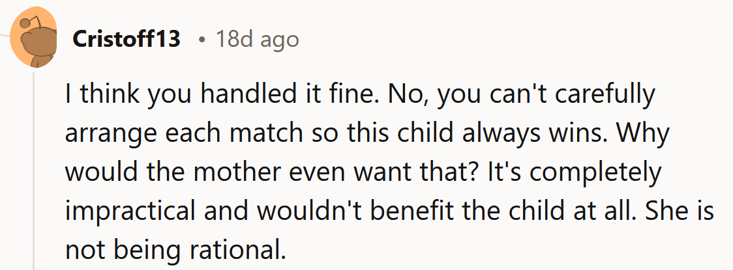The width and height of the screenshot is (733, 270).
Task: Open the Cristoff13 username profile link
Action: [x=127, y=40]
